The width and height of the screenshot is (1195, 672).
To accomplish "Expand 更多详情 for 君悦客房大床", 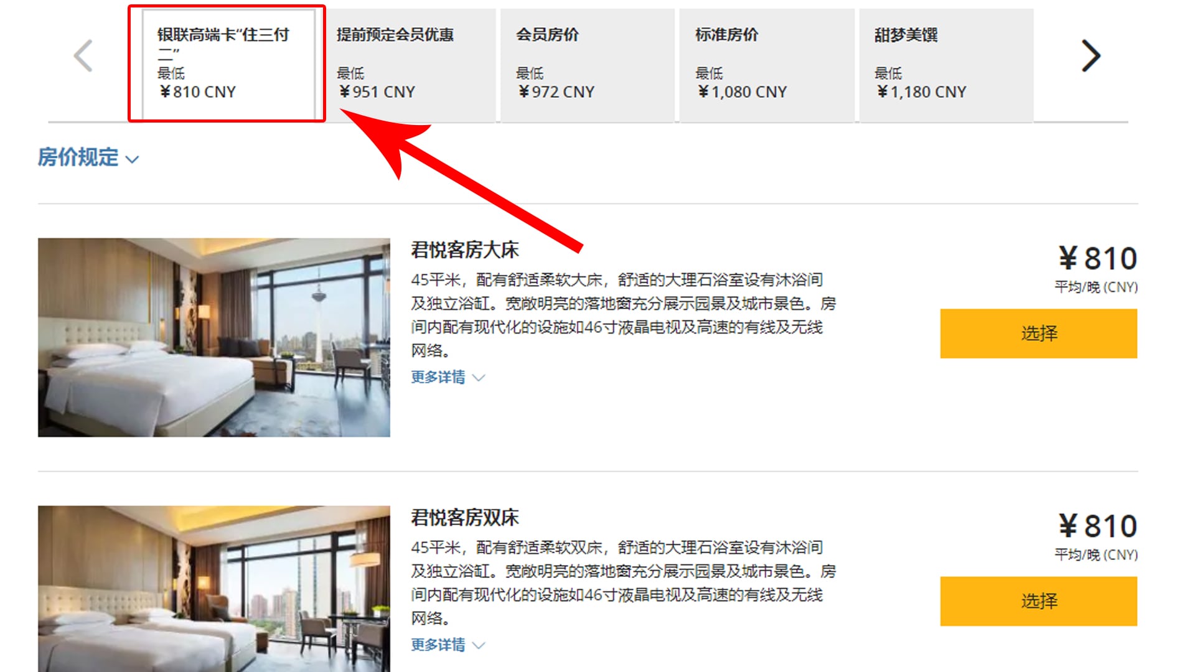I will 448,377.
